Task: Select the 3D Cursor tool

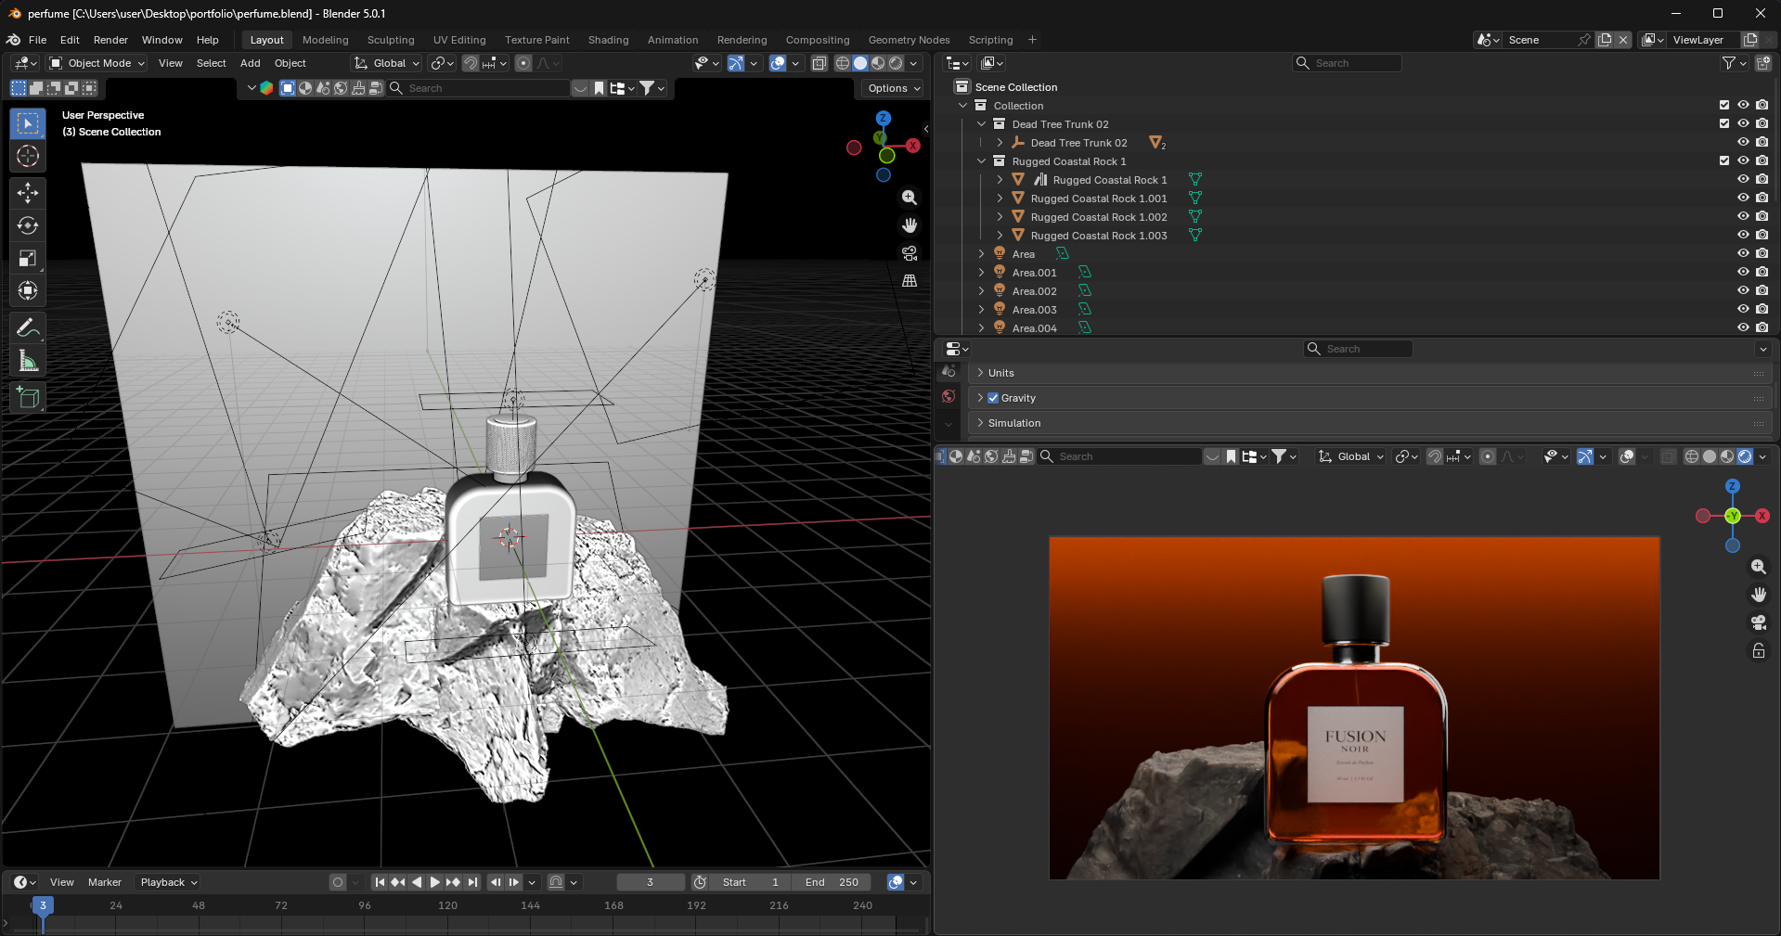Action: [28, 156]
